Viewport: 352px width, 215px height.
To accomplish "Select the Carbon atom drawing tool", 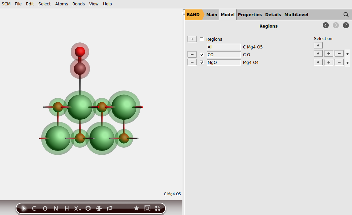I will (x=34, y=208).
